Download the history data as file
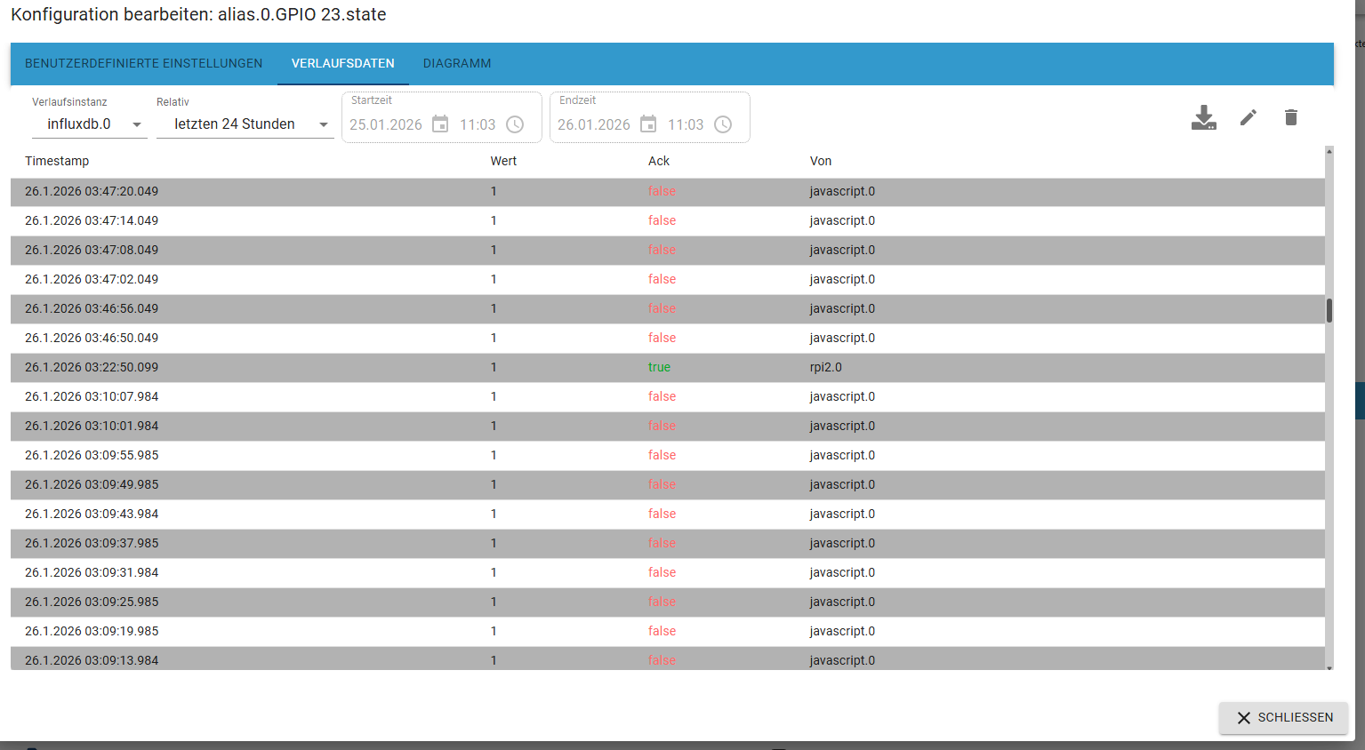The image size is (1365, 750). (1204, 117)
